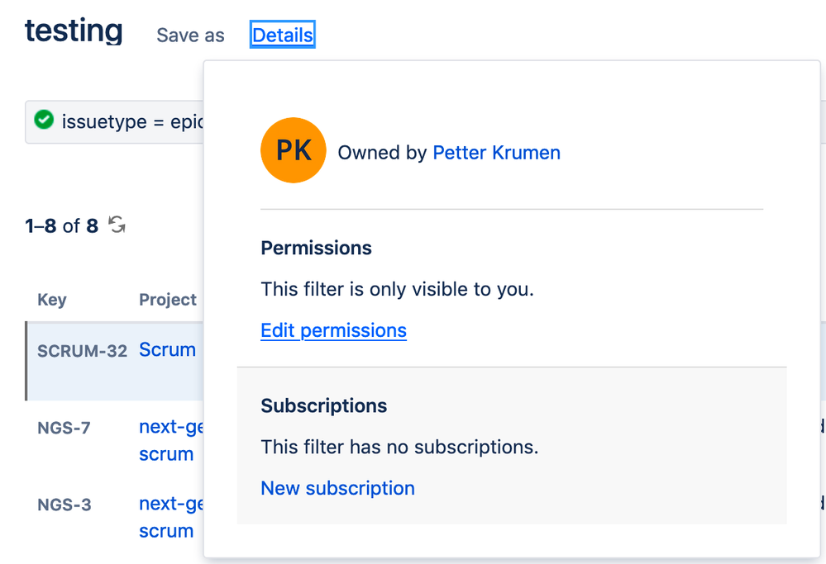Click the testing filter title
The image size is (826, 564).
click(74, 31)
